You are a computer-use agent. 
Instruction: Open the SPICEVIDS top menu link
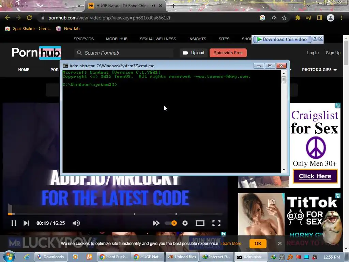[x=84, y=39]
